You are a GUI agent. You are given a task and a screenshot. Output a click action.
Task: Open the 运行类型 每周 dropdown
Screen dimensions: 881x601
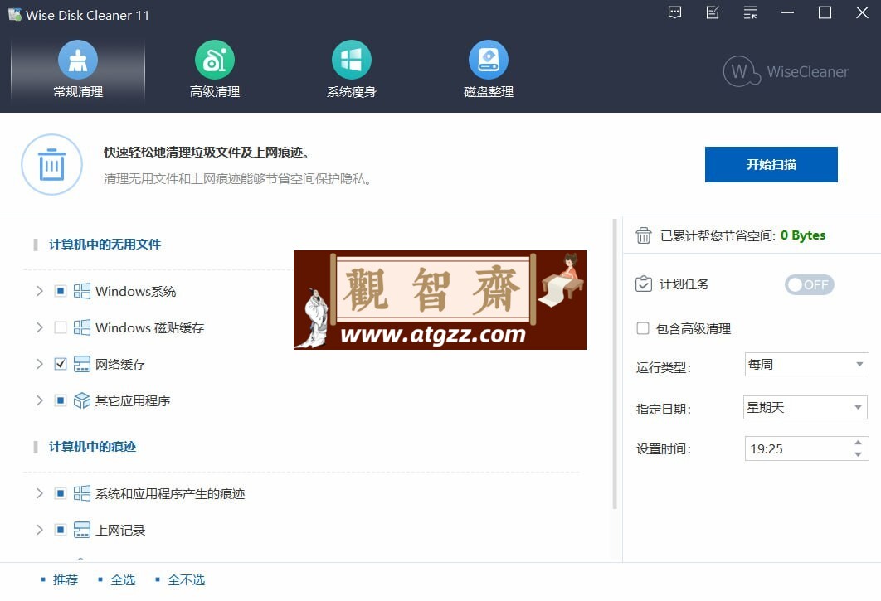click(x=806, y=365)
